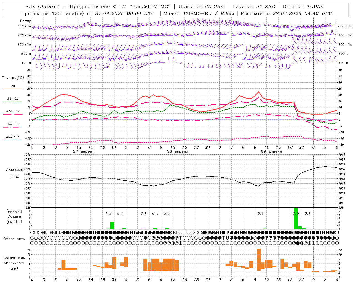Click the (мм/1ч.) precipitation unit label
The height and width of the screenshot is (282, 353).
pos(14,222)
